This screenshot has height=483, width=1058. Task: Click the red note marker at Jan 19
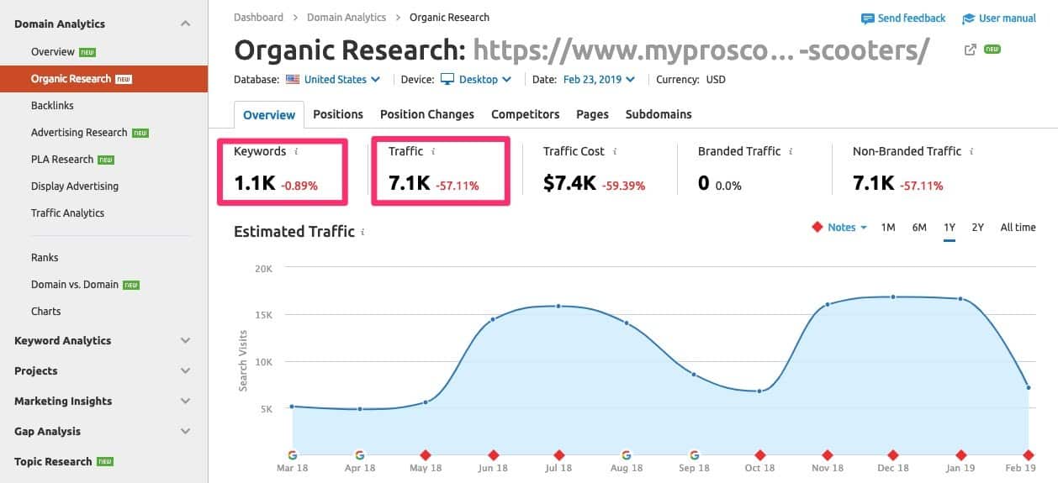[961, 454]
